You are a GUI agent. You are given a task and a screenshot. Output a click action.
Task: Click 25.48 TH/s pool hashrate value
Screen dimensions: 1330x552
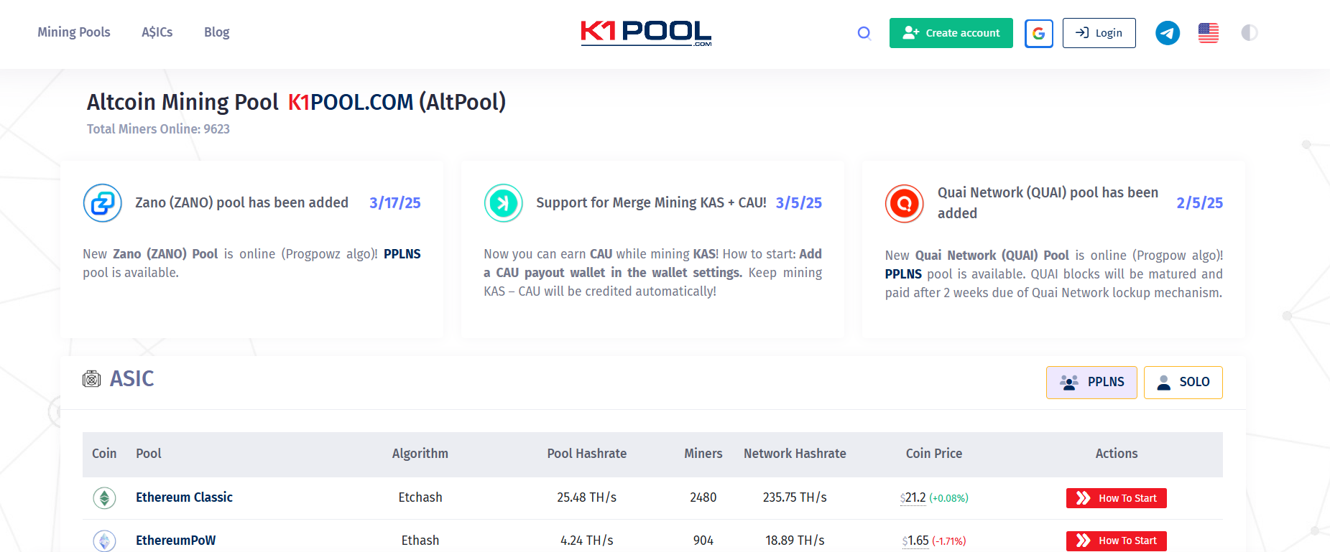pos(587,497)
